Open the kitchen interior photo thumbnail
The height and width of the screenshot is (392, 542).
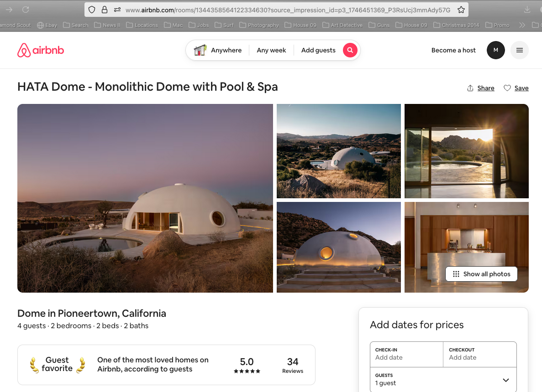click(466, 247)
